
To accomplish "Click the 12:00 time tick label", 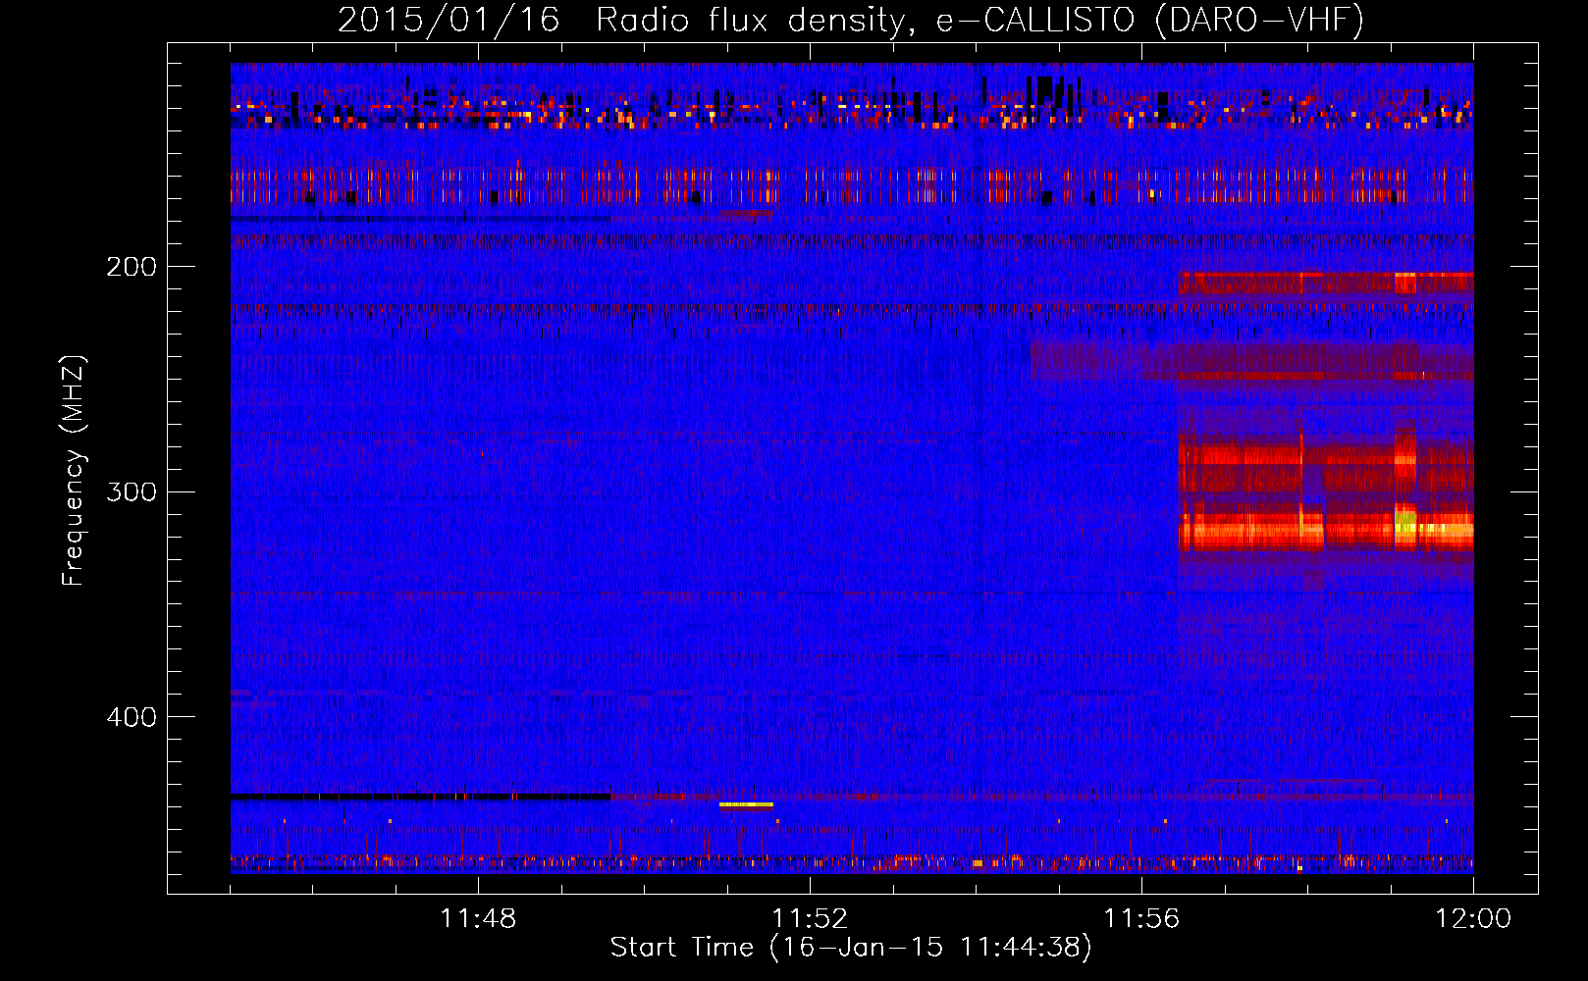I will tap(1473, 918).
